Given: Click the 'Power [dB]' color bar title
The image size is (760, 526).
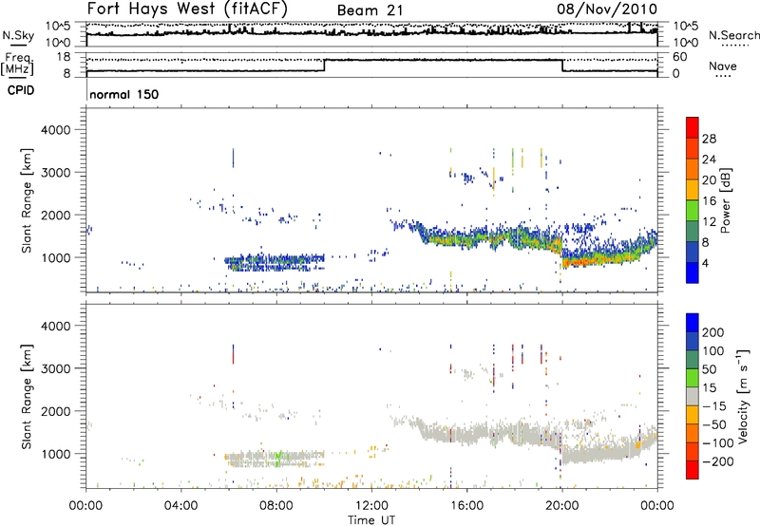Looking at the screenshot, I should [x=725, y=200].
